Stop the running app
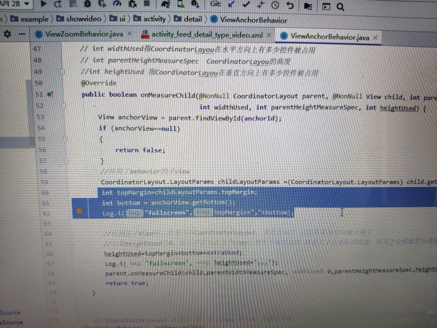 [x=147, y=3]
